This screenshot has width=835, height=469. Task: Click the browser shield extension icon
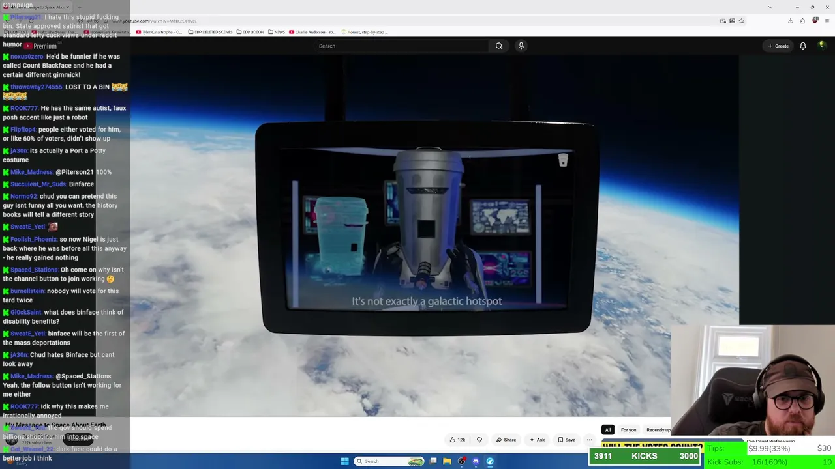(815, 21)
